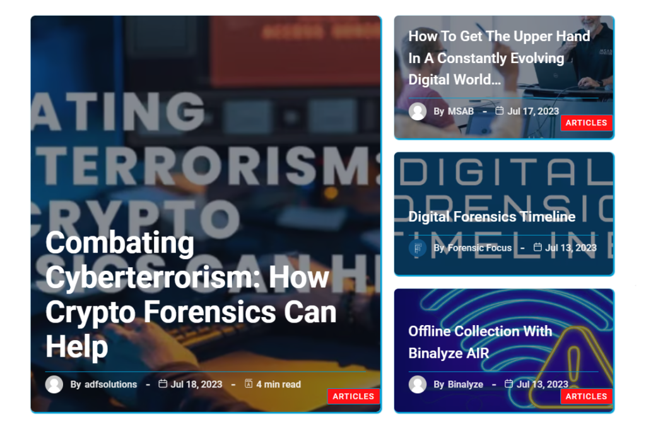Click the adfsolutions author avatar
Viewport: 646px width, 431px height.
[x=54, y=384]
